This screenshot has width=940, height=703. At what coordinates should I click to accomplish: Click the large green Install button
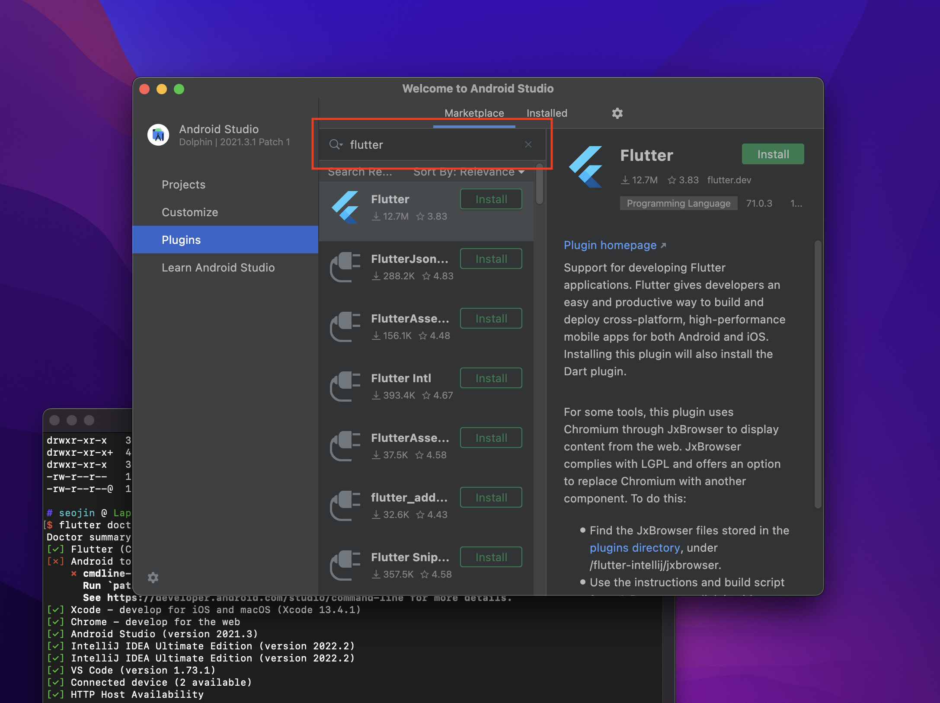pos(773,154)
